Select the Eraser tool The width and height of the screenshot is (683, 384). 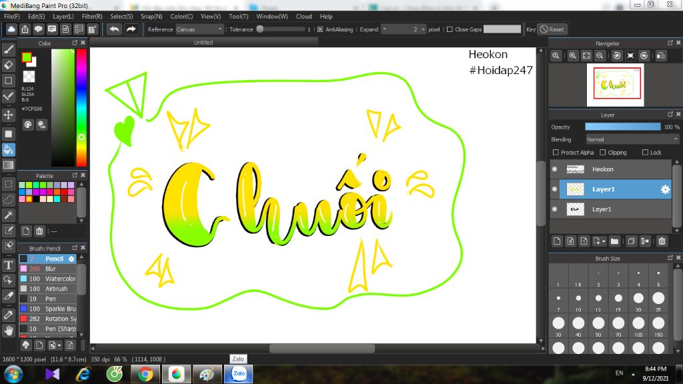[x=8, y=65]
